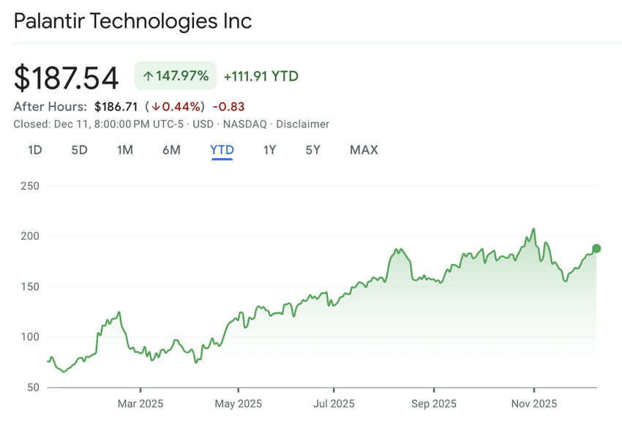
Task: Show the MAX time range
Action: point(364,150)
